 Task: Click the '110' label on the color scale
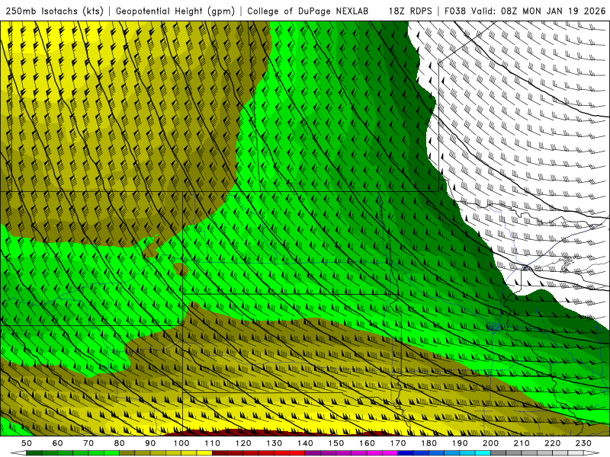213,443
